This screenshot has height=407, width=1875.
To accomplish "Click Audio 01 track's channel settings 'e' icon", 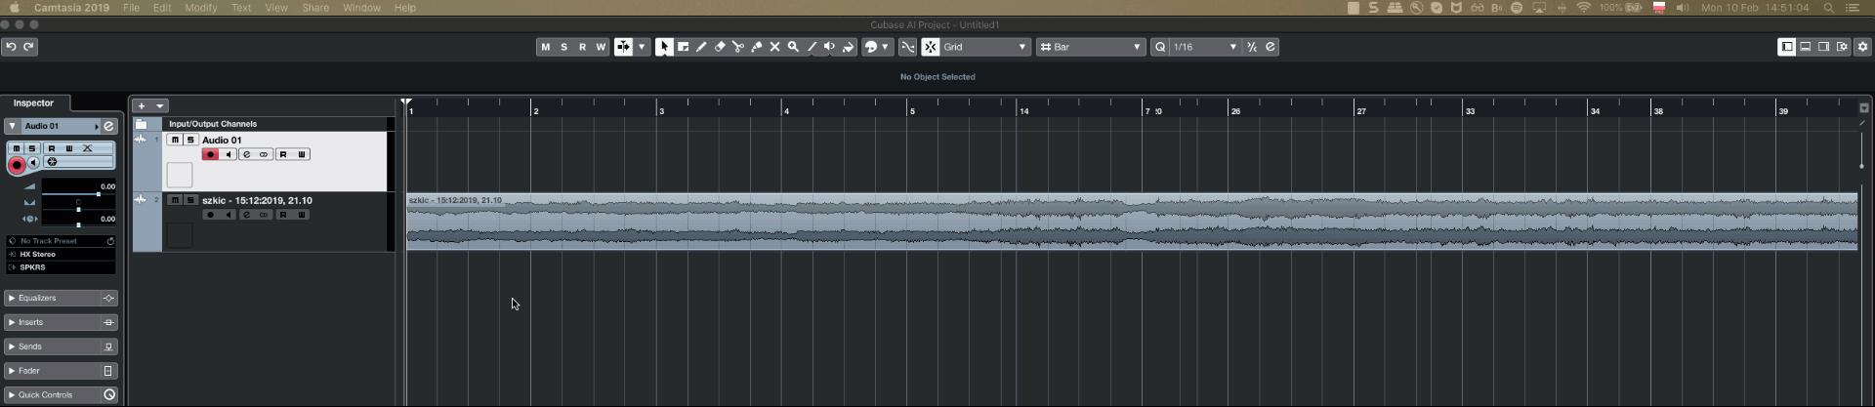I will point(247,154).
